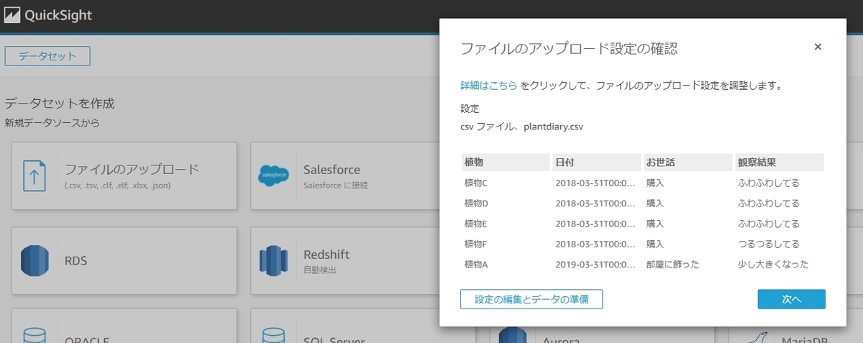Select the 植物D cell
The width and height of the screenshot is (863, 343).
click(x=477, y=203)
